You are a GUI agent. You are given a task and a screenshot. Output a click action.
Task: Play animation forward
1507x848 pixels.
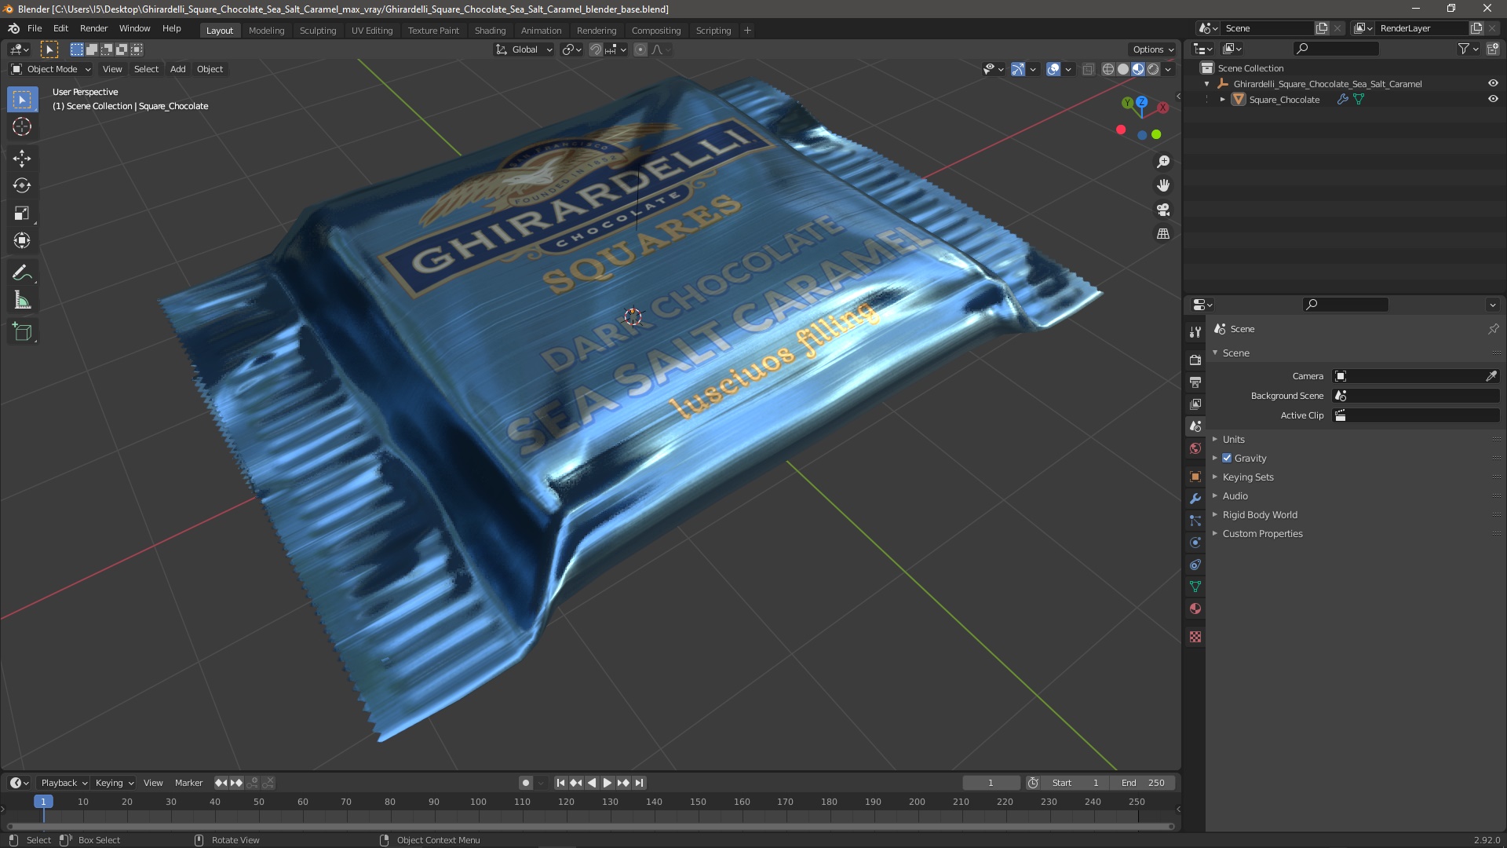(607, 783)
